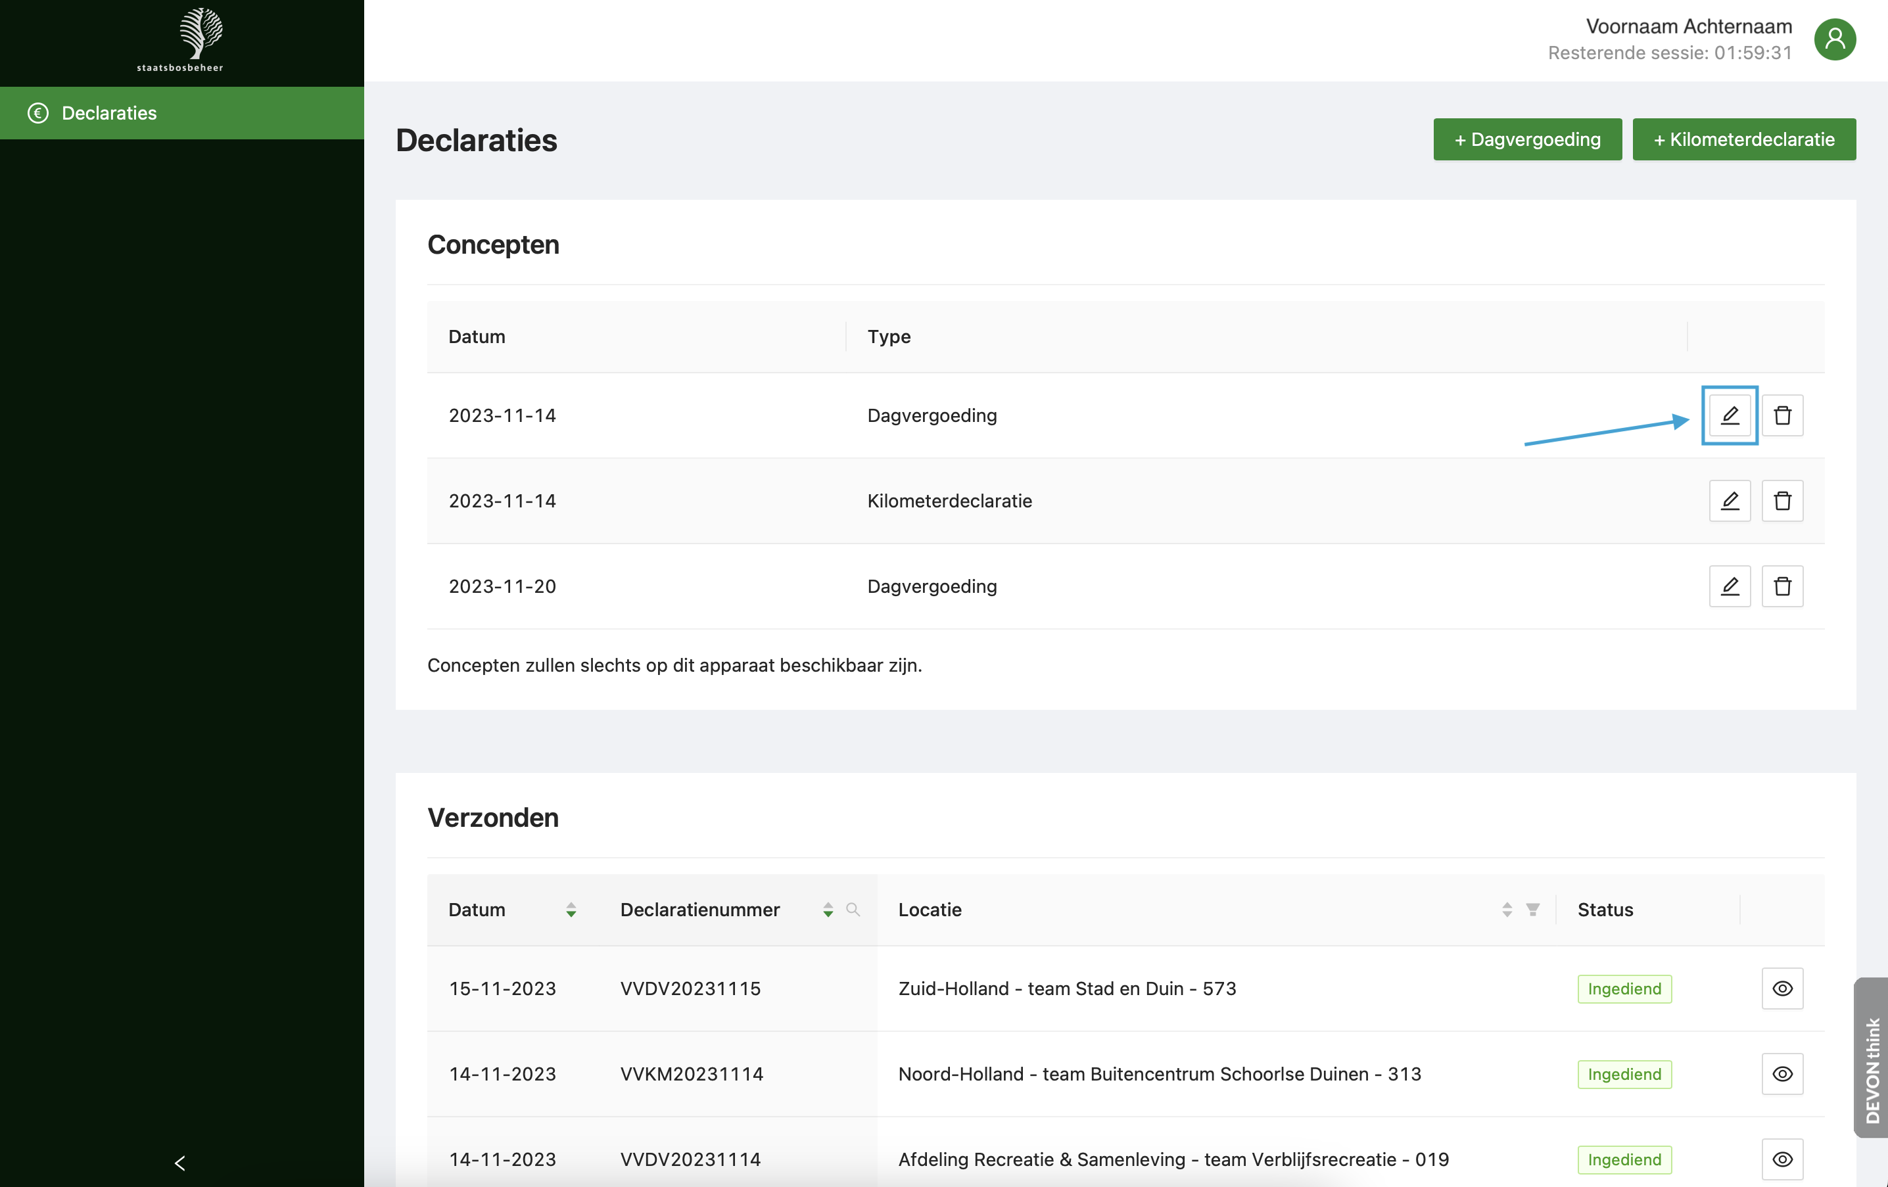Image resolution: width=1888 pixels, height=1187 pixels.
Task: Open Declaraties in the sidebar menu
Action: click(x=182, y=113)
